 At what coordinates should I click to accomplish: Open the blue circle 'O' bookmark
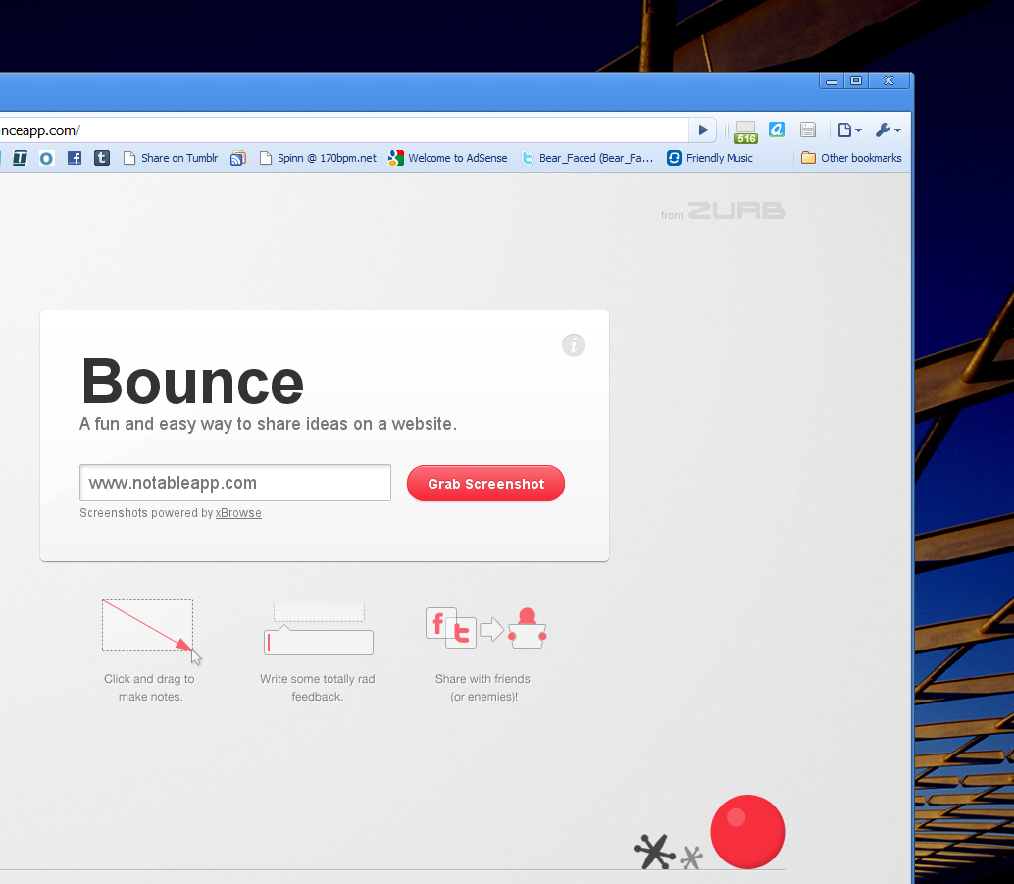46,158
